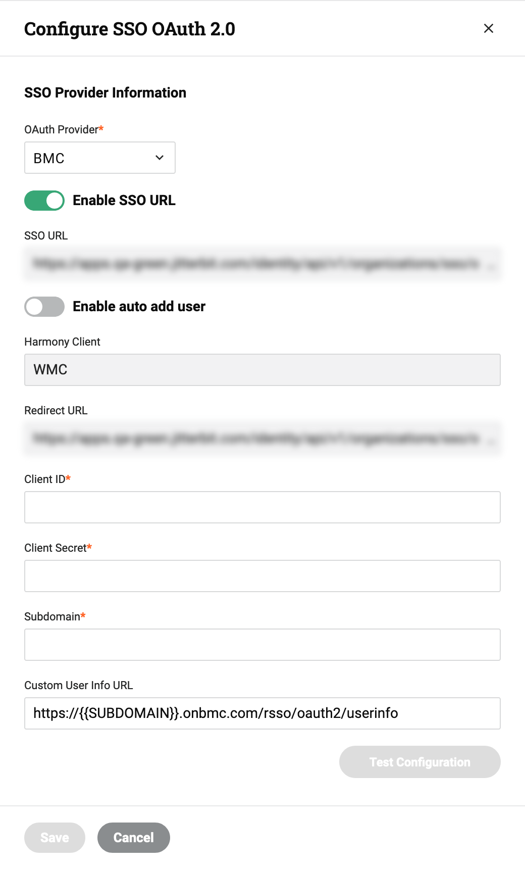Close the Configure SSO OAuth 2.0 dialog

488,28
